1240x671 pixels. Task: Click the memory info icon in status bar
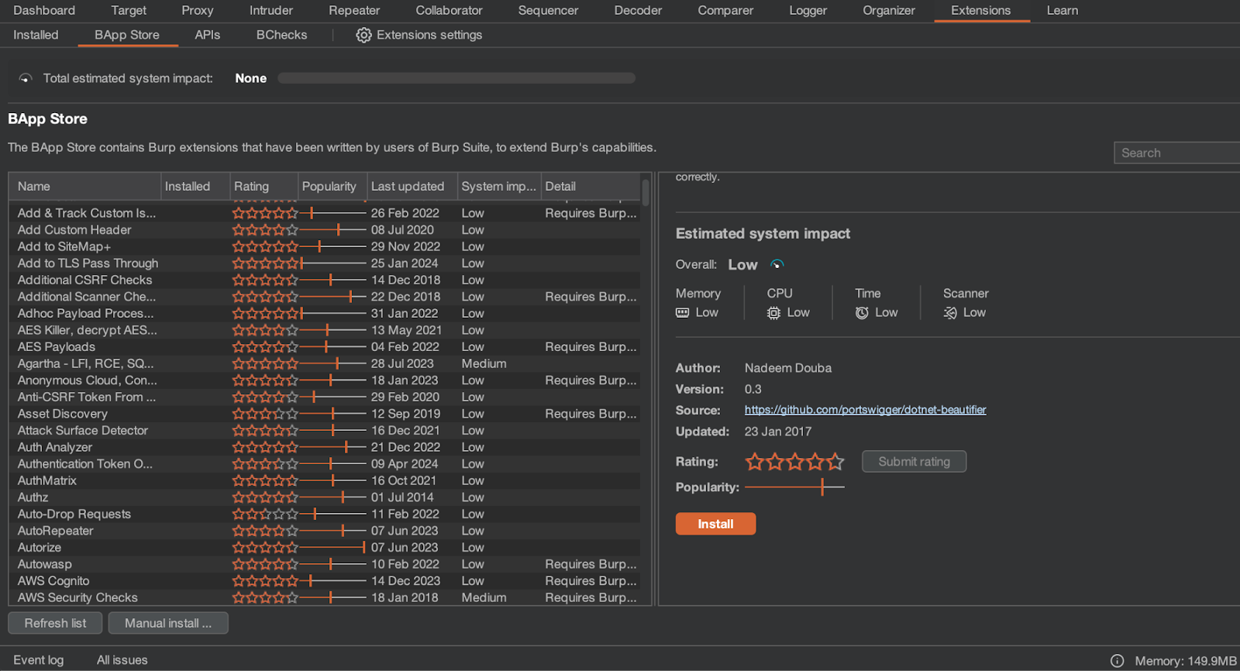pos(1117,661)
